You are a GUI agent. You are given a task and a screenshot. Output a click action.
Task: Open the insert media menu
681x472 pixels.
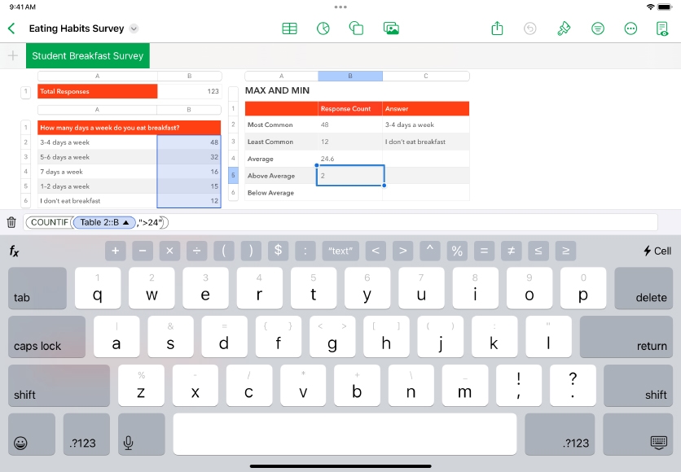click(x=391, y=28)
